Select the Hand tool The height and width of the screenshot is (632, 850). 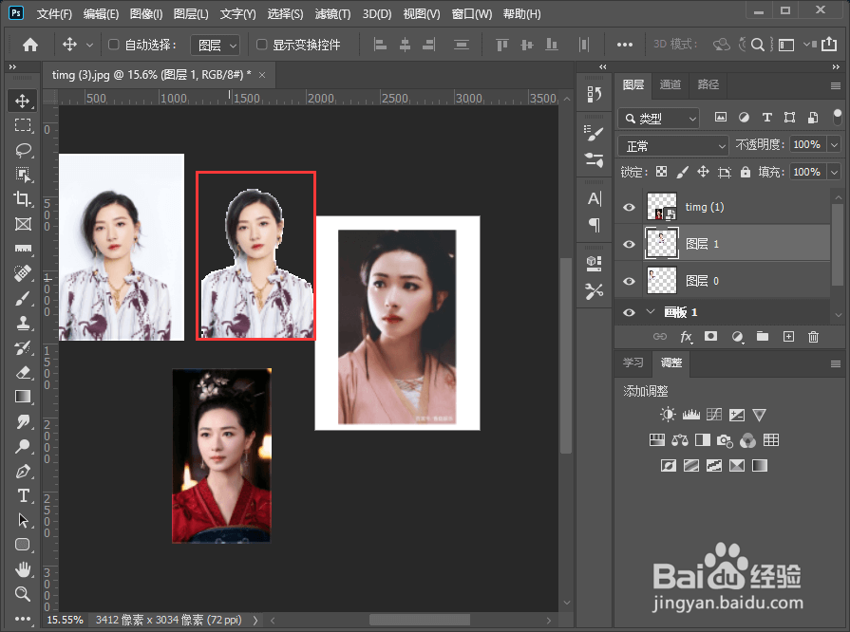[x=23, y=569]
